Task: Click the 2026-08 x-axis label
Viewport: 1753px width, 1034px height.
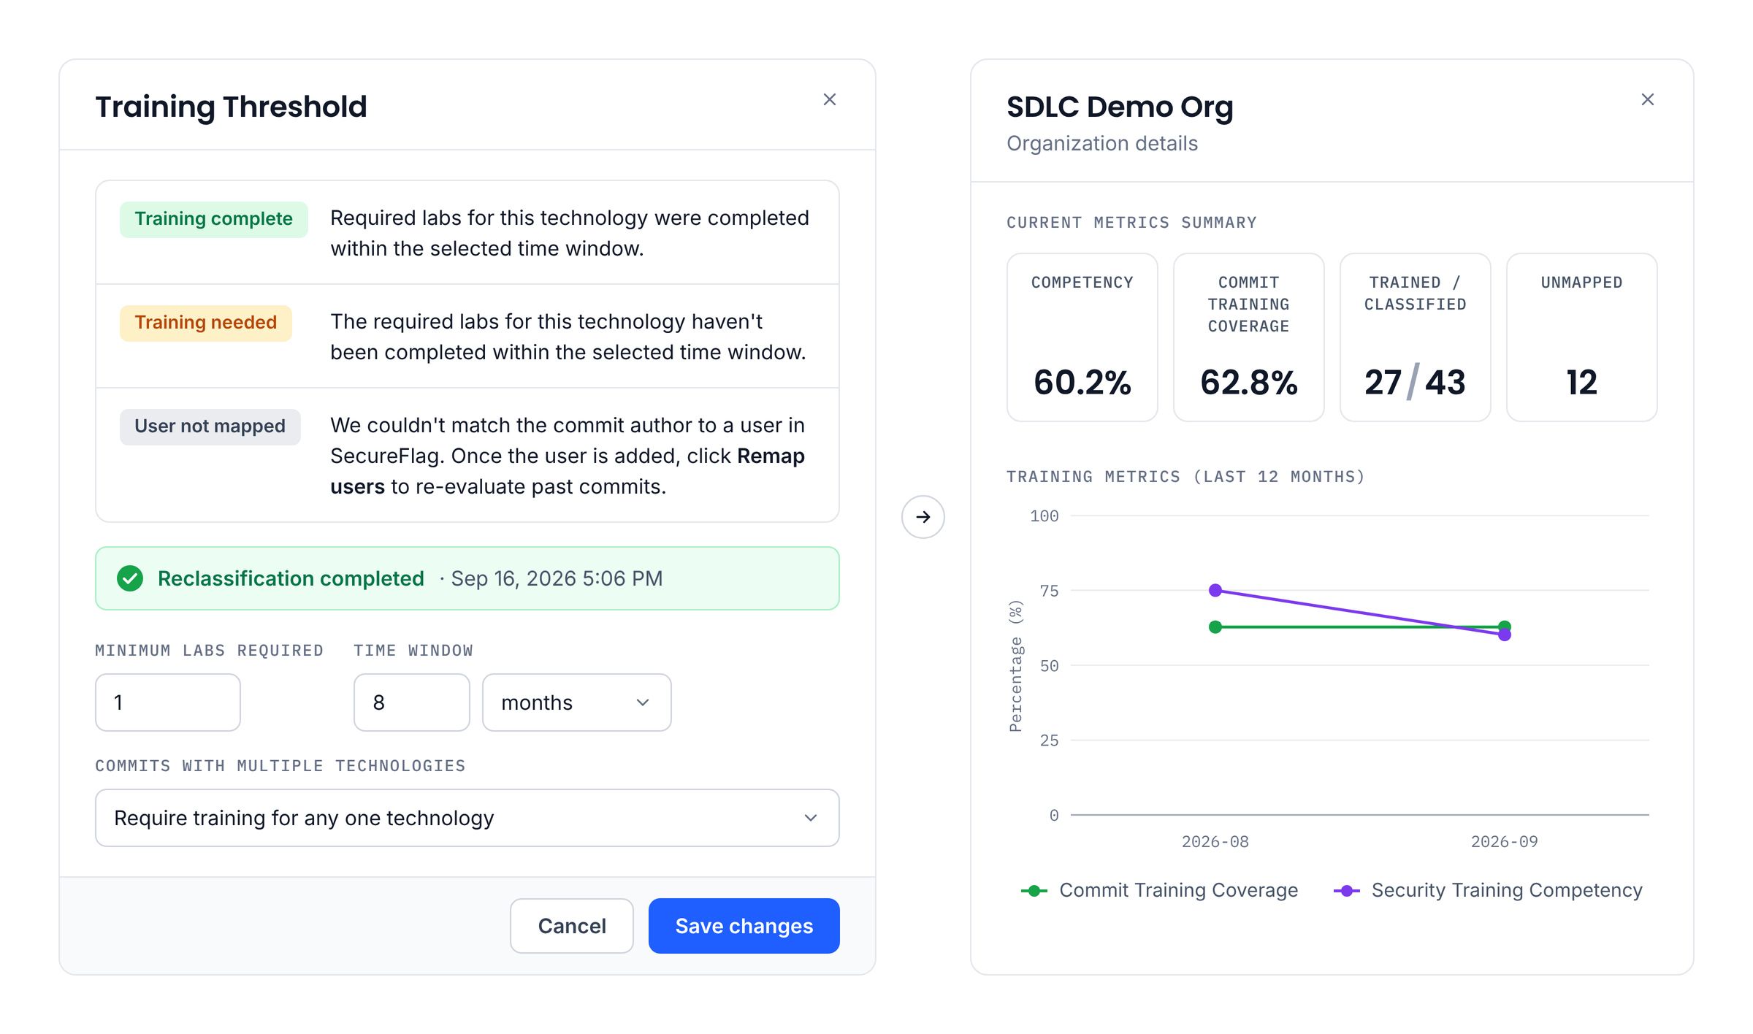Action: pyautogui.click(x=1215, y=842)
